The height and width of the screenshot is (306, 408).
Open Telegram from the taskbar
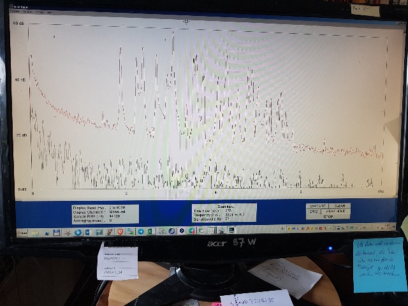[141, 231]
